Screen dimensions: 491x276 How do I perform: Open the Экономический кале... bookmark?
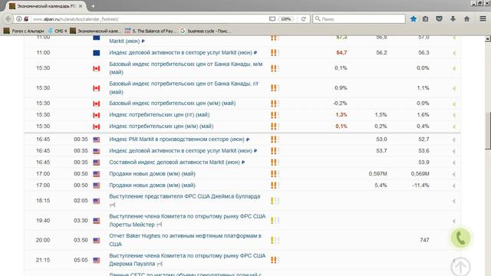[95, 31]
